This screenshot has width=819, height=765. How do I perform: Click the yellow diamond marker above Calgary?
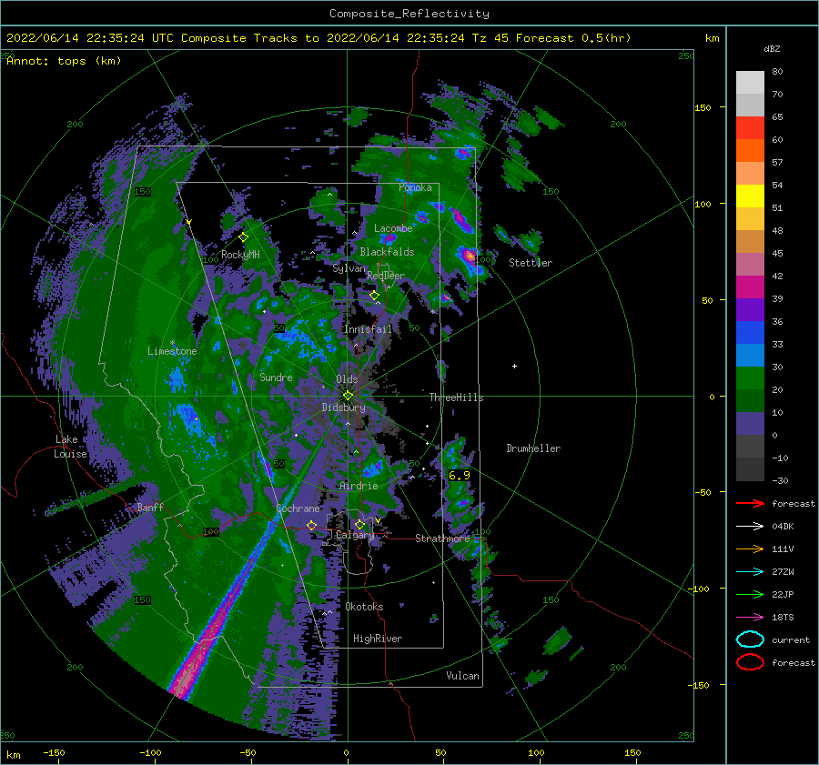[359, 524]
